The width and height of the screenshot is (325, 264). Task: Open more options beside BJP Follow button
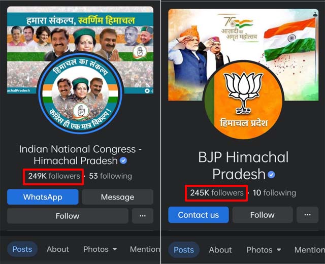tap(307, 215)
